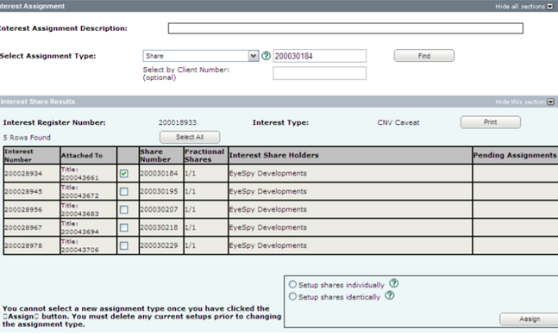This screenshot has width=558, height=334.
Task: Click the Interest Register Number value 200018933
Action: point(177,122)
